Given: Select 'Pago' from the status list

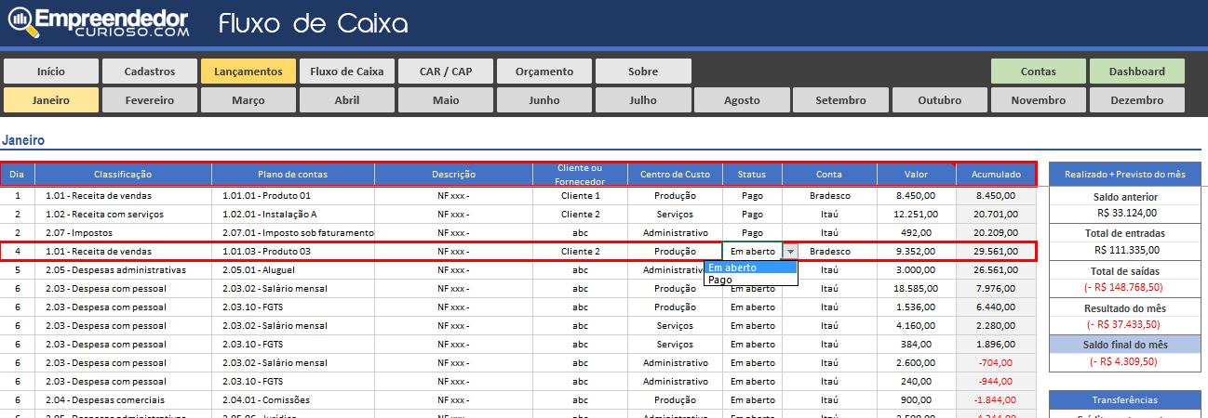Looking at the screenshot, I should 719,280.
